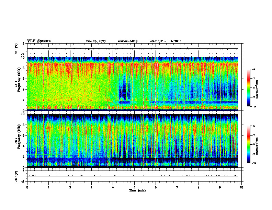Screen dimensions: 272x210
Task: Click the "station=MOS" header label
Action: pos(128,41)
